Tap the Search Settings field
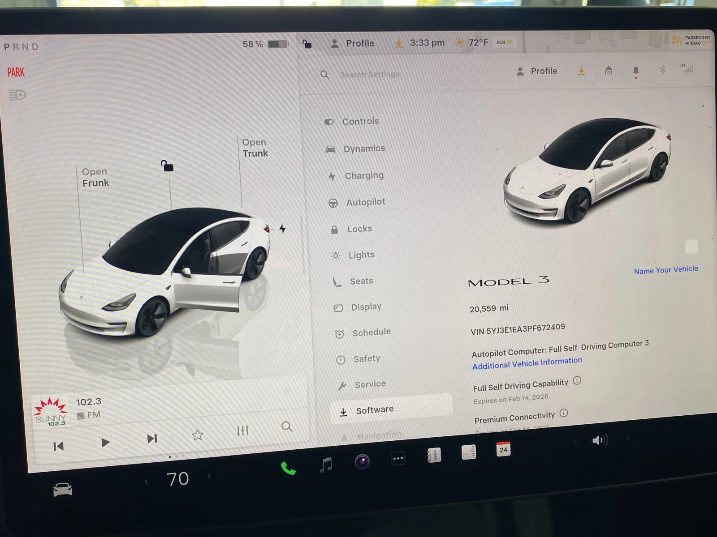This screenshot has height=537, width=717. [370, 74]
